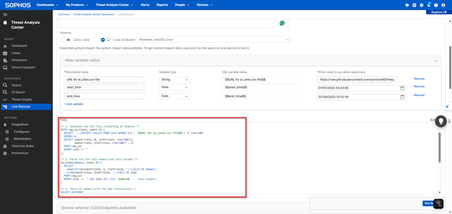Click the help question mark icon

click(436, 5)
